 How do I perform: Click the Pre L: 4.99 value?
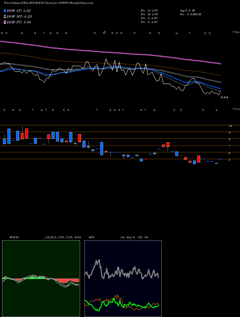point(149,18)
